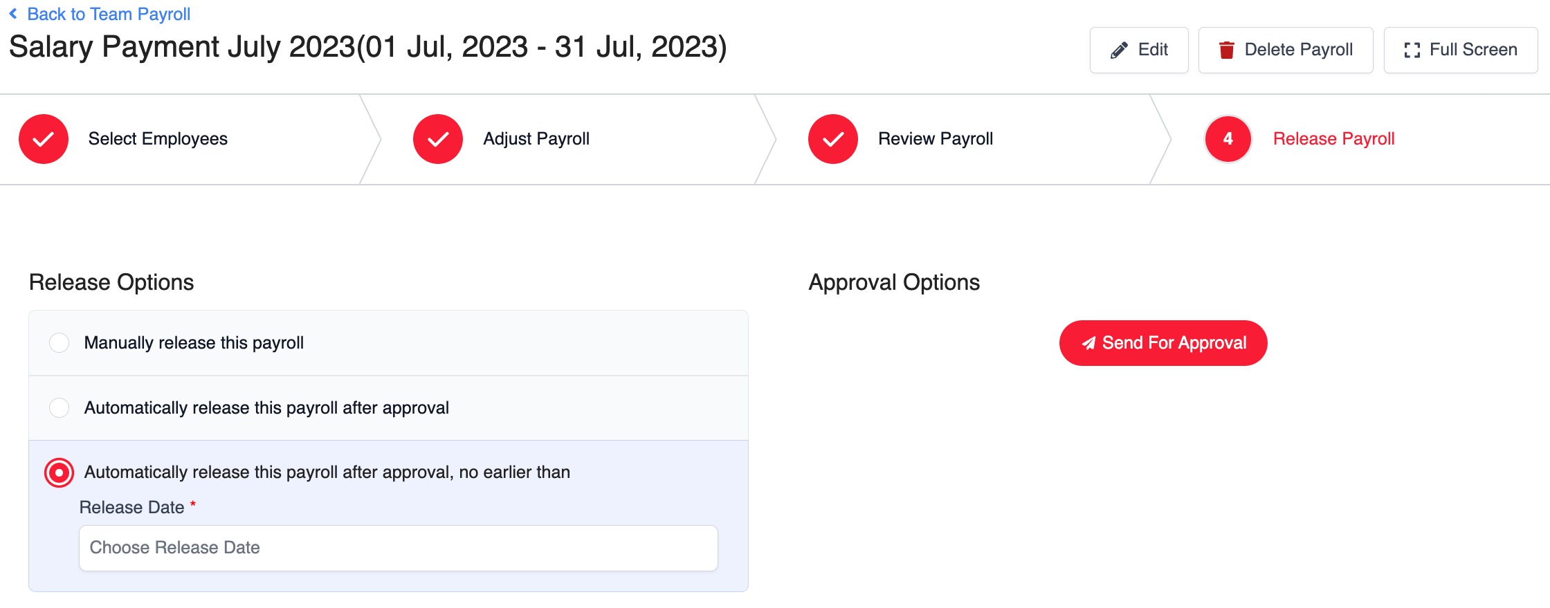Select Manually release this payroll option
The height and width of the screenshot is (608, 1550).
60,343
